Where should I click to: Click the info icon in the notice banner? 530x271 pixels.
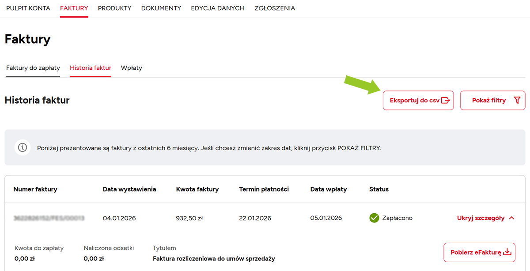[x=22, y=147]
